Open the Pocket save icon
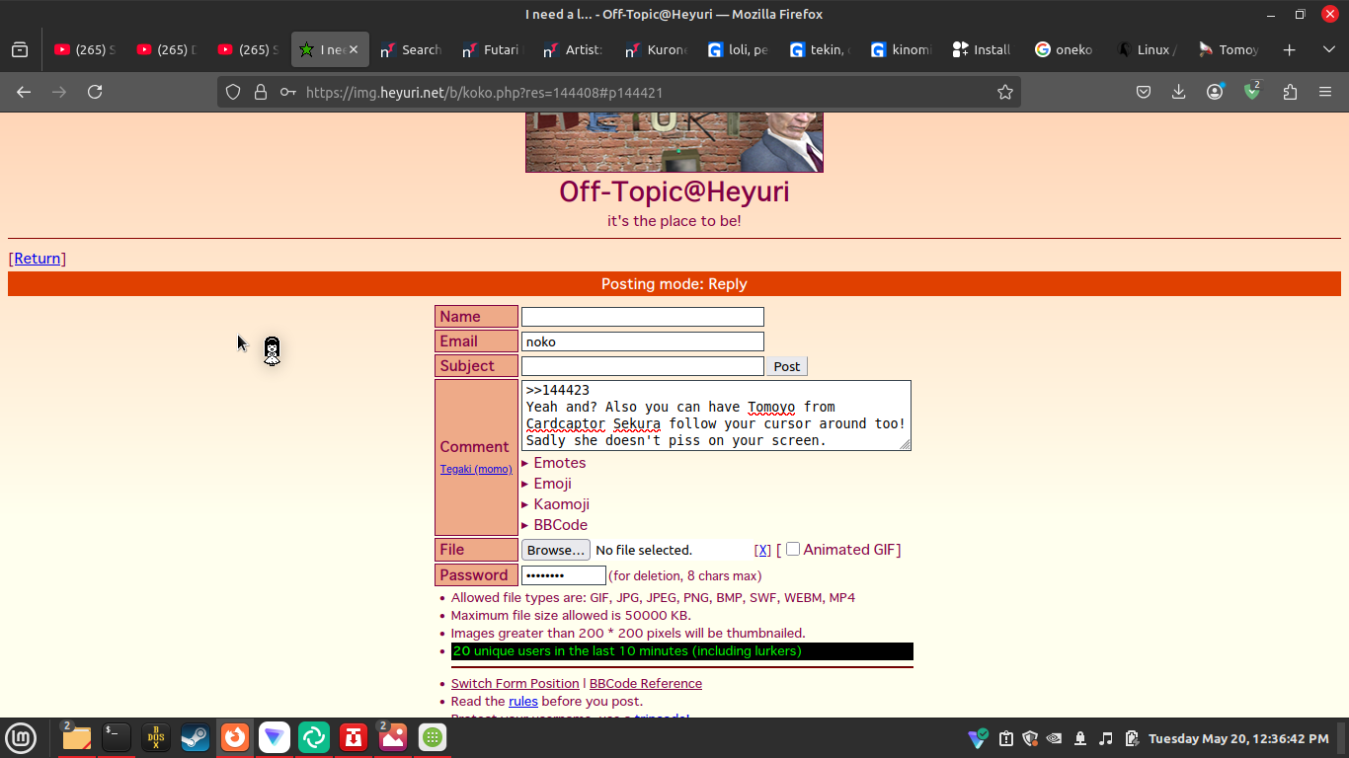 click(1144, 92)
